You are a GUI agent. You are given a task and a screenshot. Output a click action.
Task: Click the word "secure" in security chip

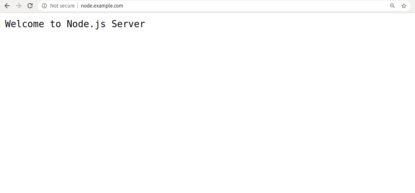[67, 6]
